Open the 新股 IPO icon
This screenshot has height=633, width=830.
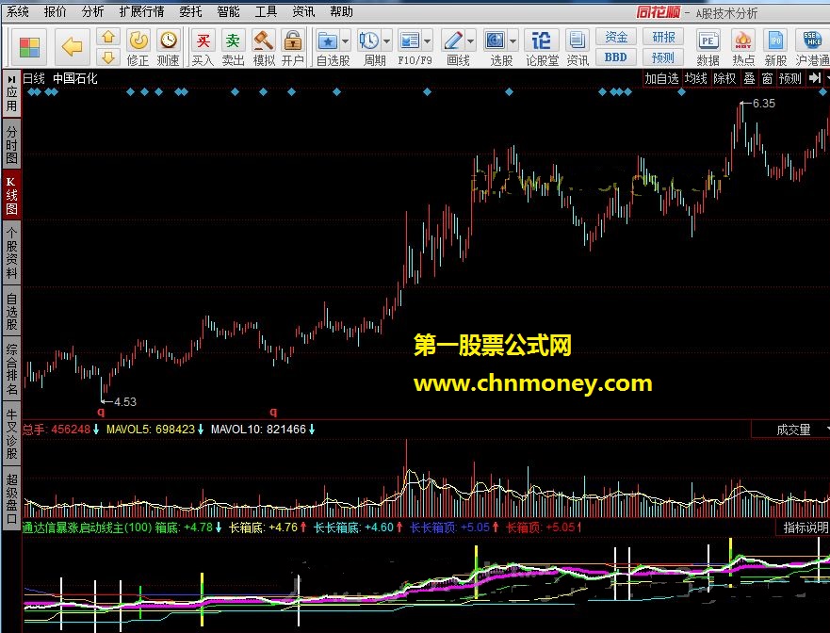click(775, 48)
